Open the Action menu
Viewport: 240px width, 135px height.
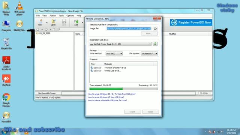click(x=52, y=16)
